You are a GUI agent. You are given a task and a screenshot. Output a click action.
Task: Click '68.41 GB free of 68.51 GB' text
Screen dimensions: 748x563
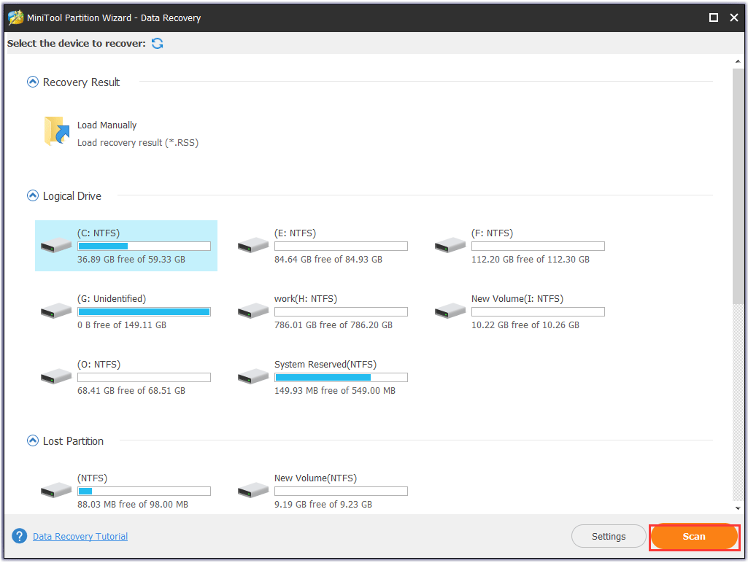[131, 391]
